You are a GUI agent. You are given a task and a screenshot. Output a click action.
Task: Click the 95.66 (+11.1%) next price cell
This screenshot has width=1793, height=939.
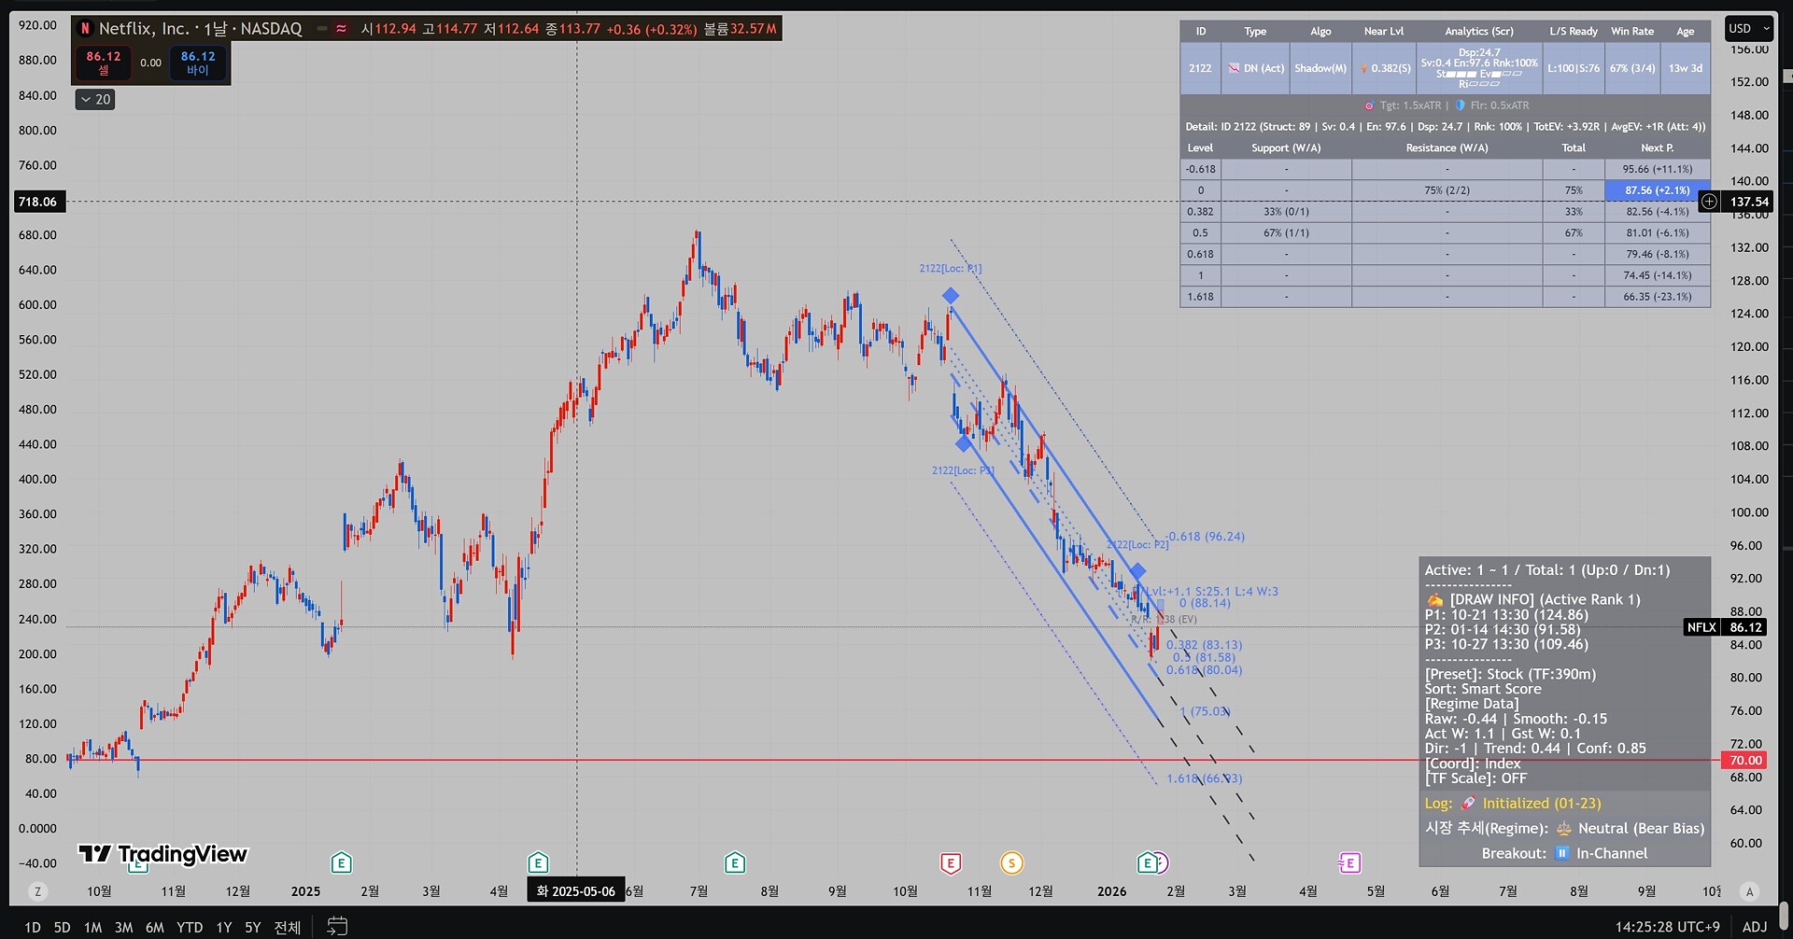pyautogui.click(x=1657, y=169)
